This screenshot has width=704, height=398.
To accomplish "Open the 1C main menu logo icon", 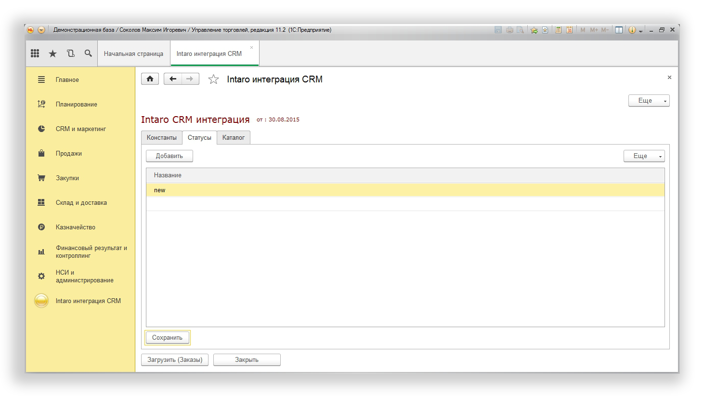I will click(x=30, y=30).
